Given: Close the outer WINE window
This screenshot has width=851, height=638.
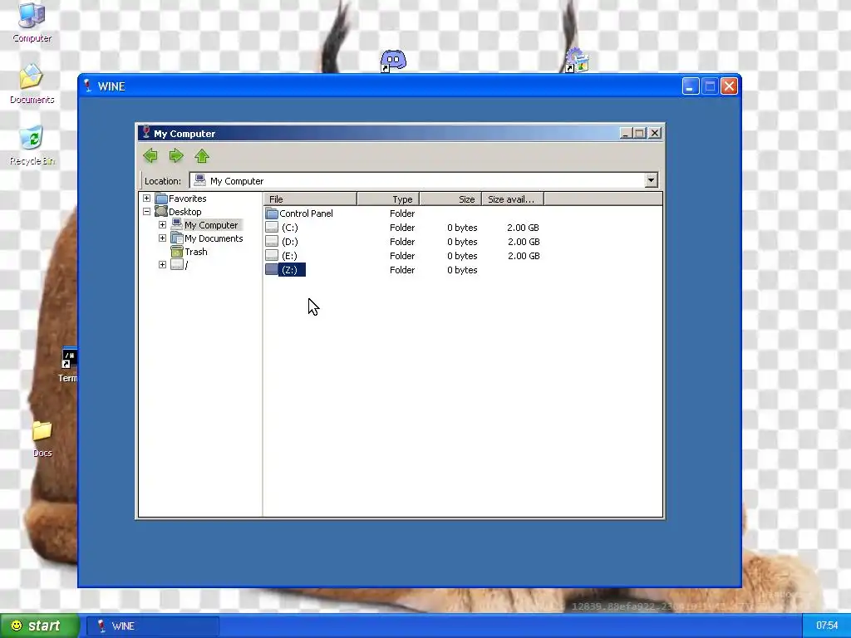Looking at the screenshot, I should (x=729, y=86).
